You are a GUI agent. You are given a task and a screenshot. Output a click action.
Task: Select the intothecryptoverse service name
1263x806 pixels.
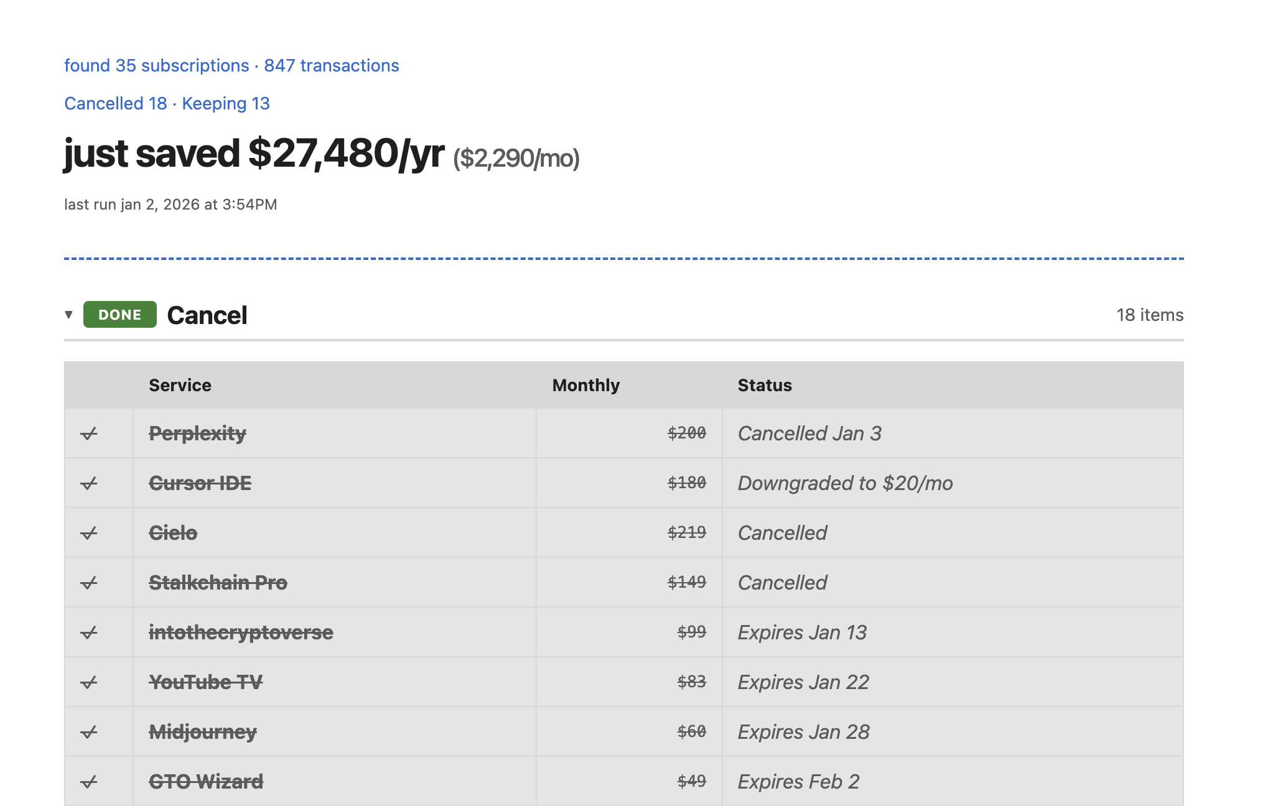coord(241,632)
